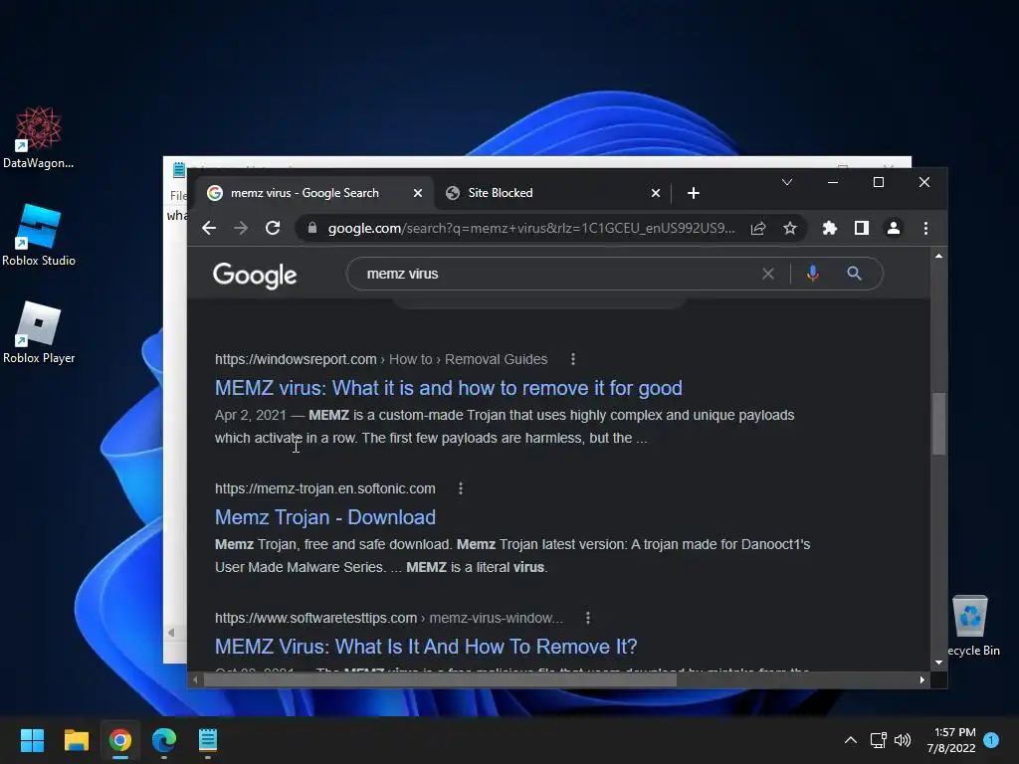This screenshot has width=1019, height=764.
Task: Open a new Chrome tab
Action: tap(694, 193)
